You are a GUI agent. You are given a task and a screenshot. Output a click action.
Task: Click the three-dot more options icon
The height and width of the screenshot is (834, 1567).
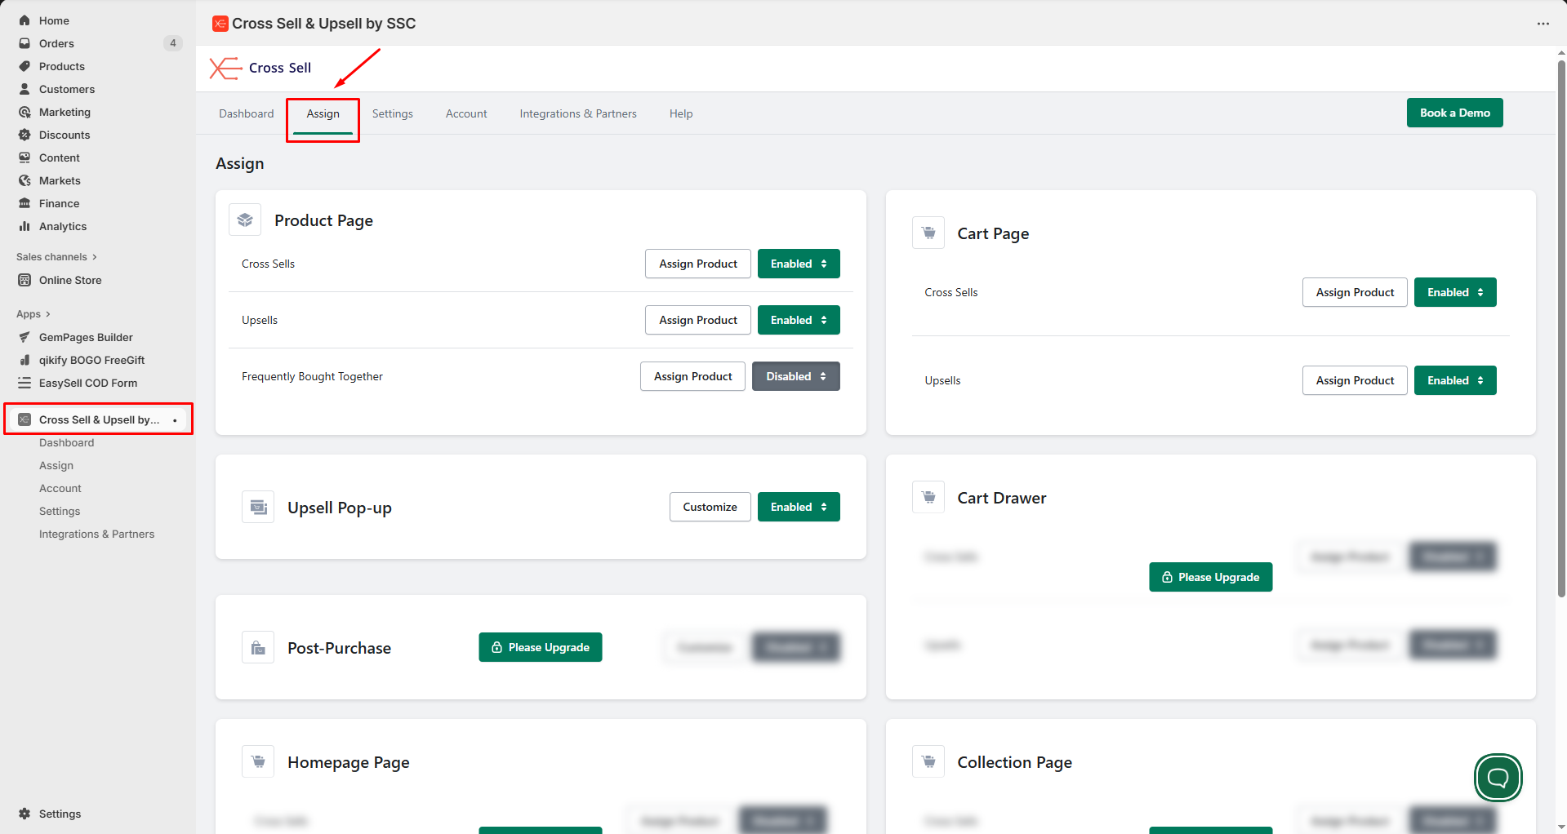tap(1543, 24)
